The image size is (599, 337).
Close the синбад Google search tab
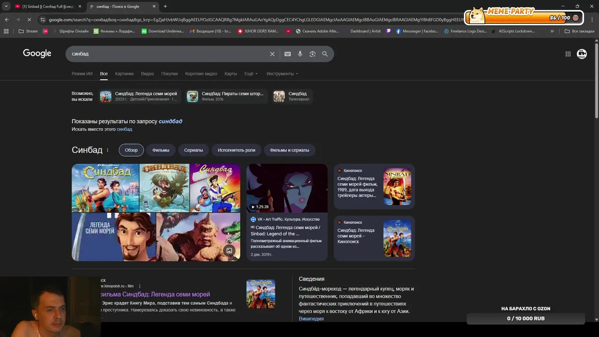coord(154,6)
